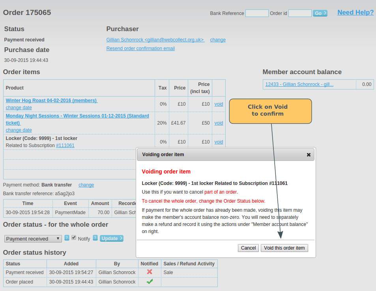Viewport: 376px width, 291px height.
Task: Select 30-09-2015 19:54:28 time cell
Action: click(x=28, y=213)
